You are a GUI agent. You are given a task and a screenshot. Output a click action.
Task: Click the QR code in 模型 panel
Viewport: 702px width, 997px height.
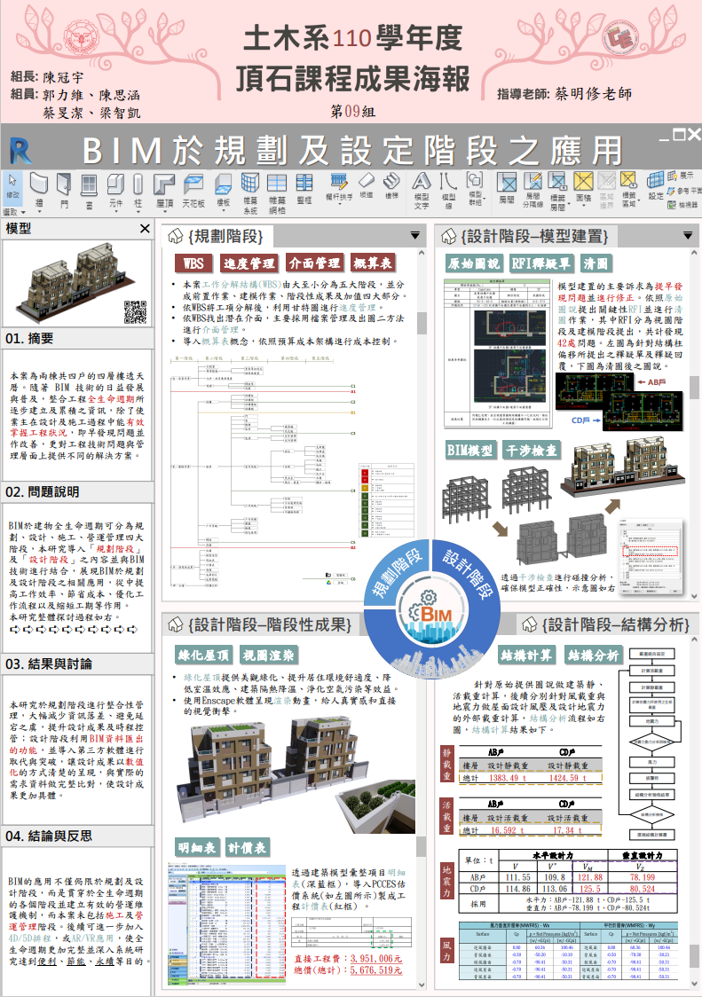135,312
